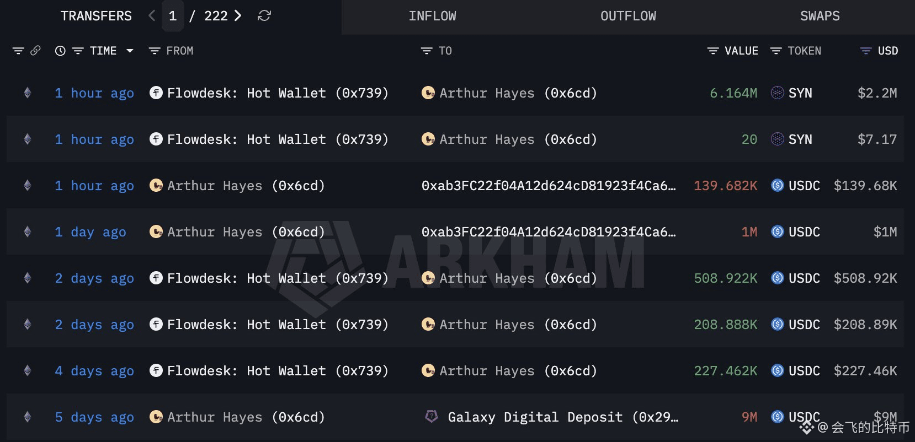Open sender Arthur Hayes on the 1 day ago row
The height and width of the screenshot is (442, 915).
[246, 232]
